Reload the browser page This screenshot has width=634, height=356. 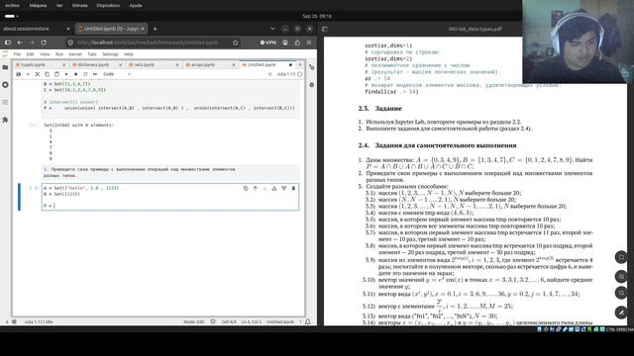coord(44,43)
